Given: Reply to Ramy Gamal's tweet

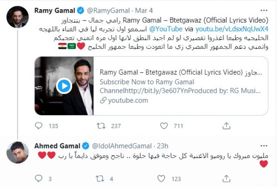Looking at the screenshot, I should 39,126.
